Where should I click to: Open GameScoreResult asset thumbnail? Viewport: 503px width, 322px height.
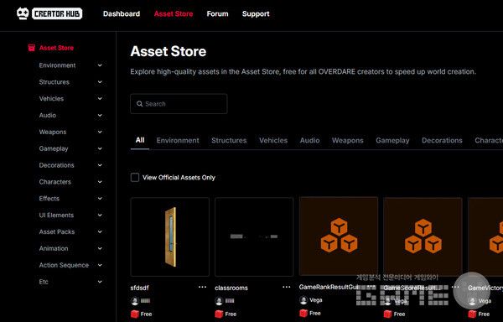[423, 236]
